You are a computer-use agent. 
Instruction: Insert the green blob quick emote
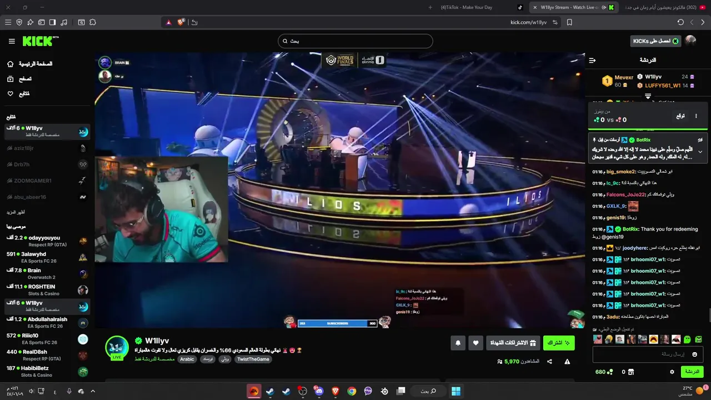coord(687,339)
